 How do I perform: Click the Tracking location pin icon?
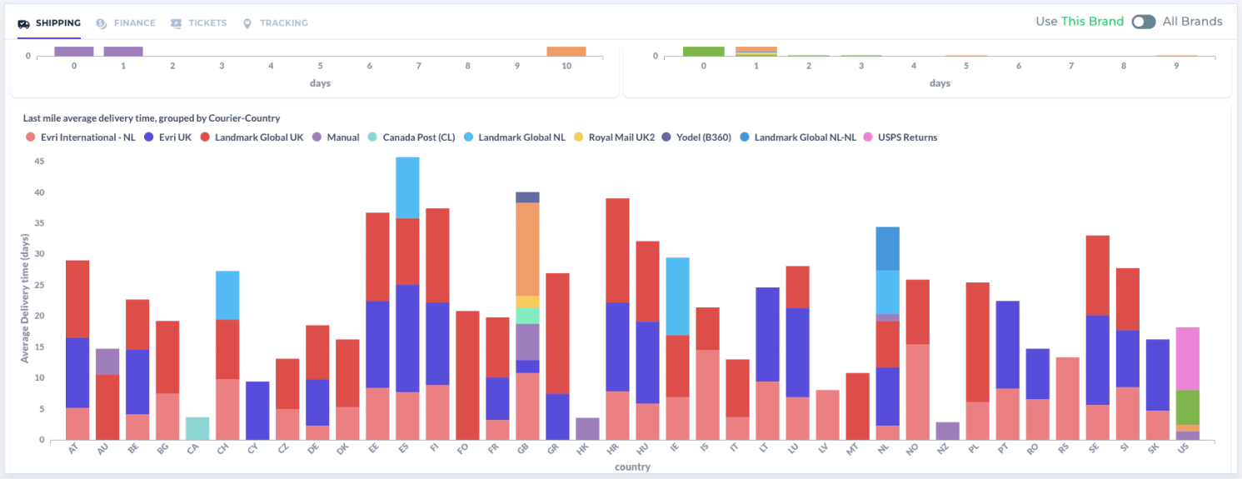tap(247, 23)
